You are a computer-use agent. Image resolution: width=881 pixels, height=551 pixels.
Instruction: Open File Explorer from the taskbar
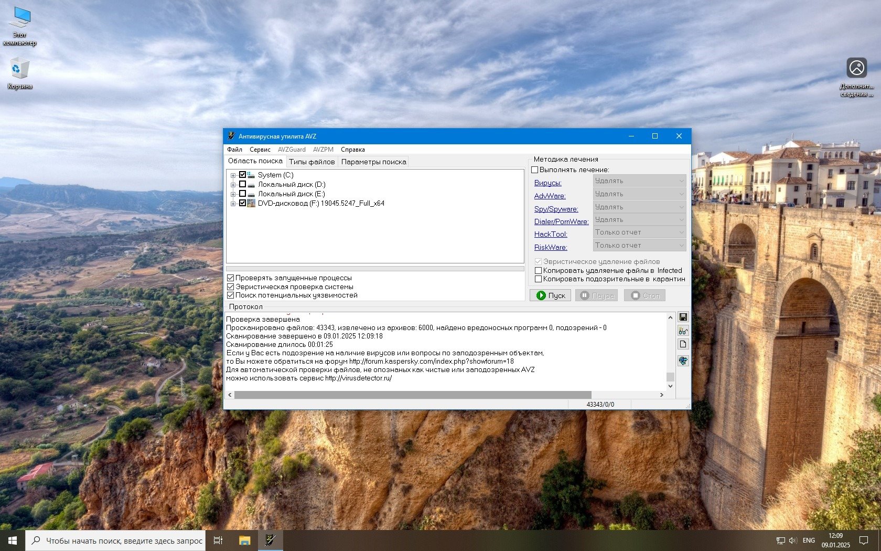(244, 541)
